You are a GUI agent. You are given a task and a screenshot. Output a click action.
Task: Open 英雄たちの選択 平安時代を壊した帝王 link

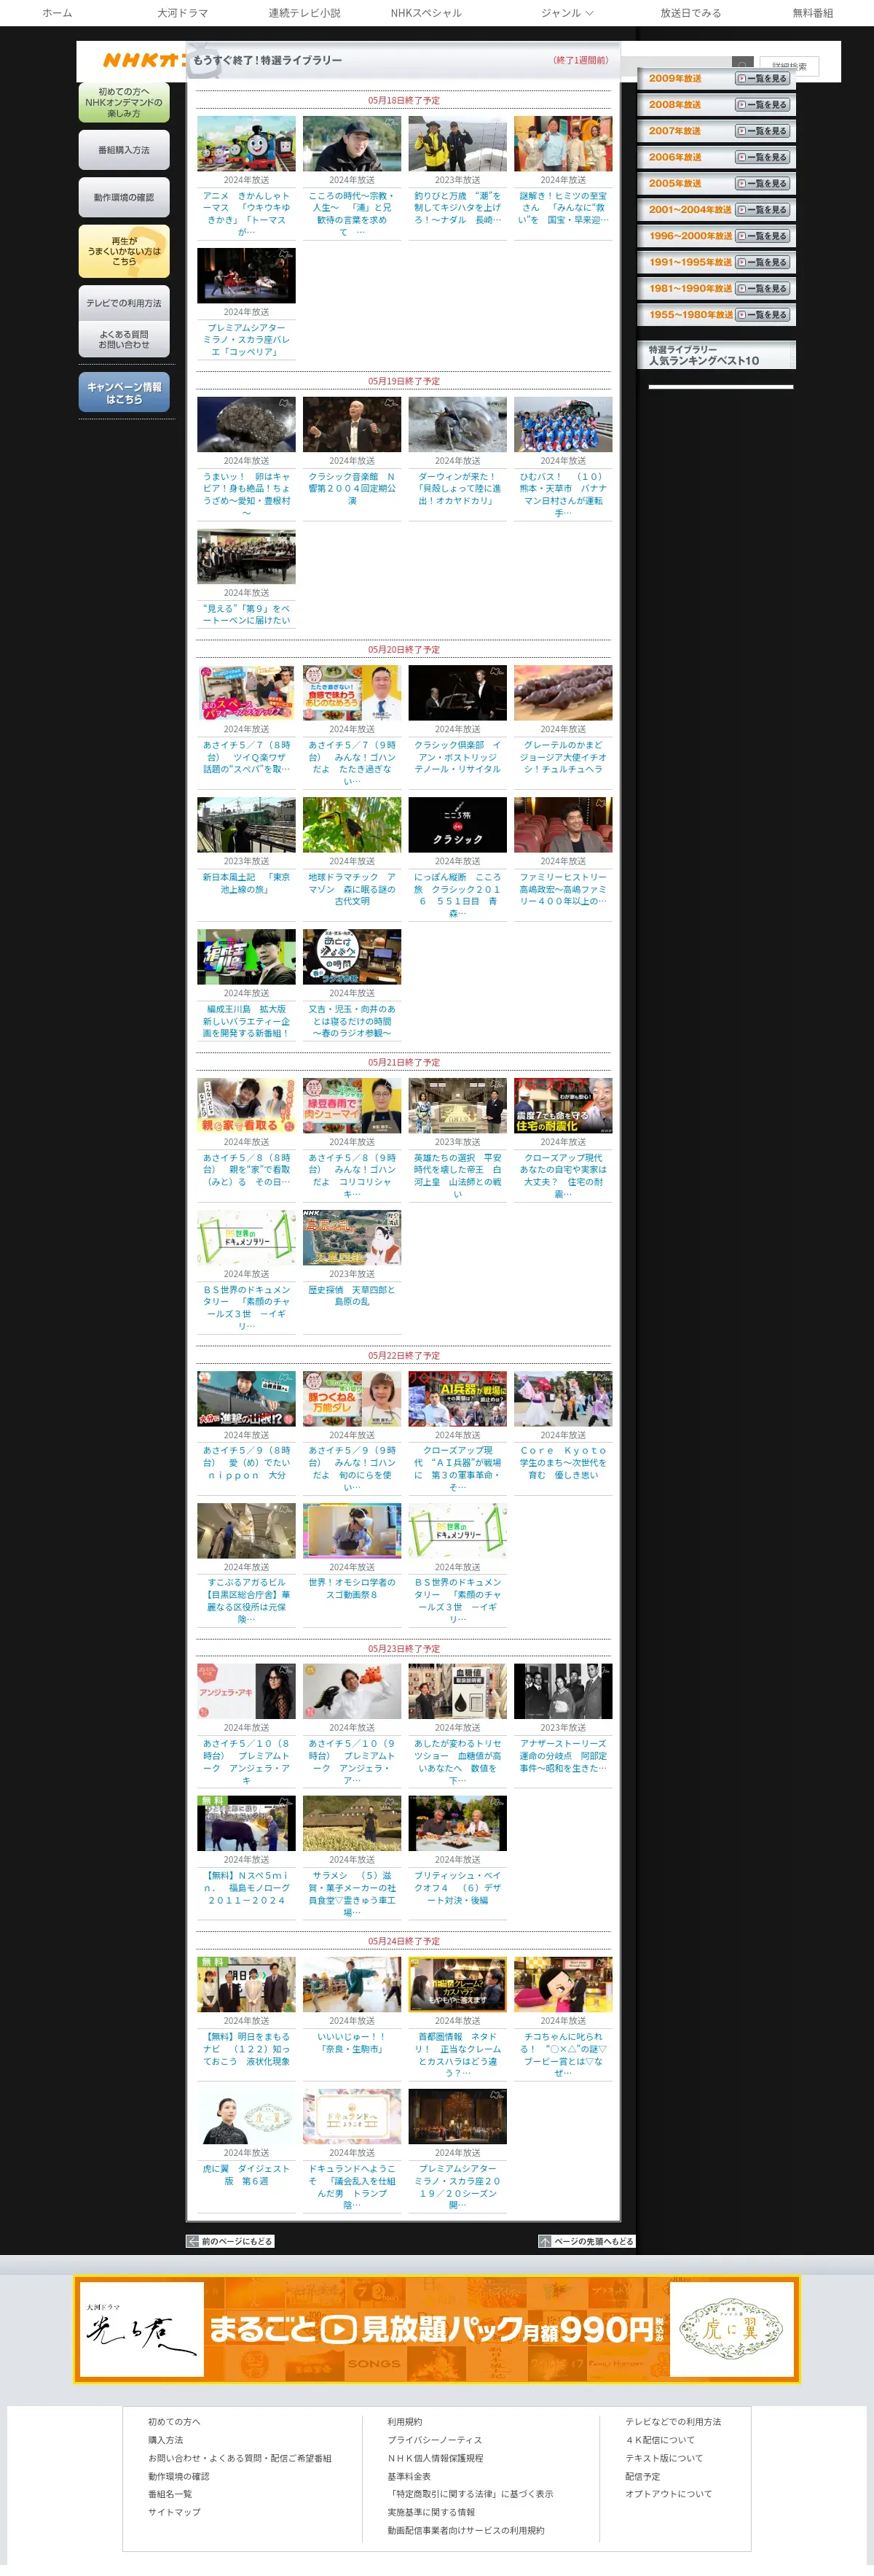point(457,1176)
